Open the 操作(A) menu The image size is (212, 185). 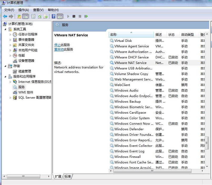point(23,10)
